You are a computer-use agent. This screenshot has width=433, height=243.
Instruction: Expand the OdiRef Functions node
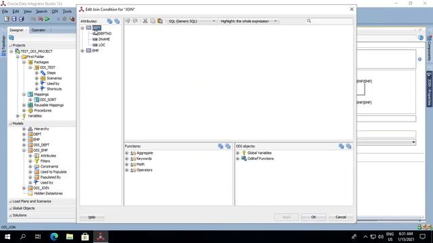coord(237,159)
